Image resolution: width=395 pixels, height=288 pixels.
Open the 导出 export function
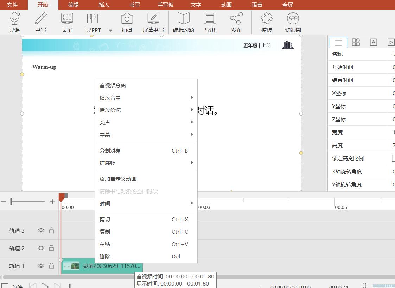[x=210, y=22]
